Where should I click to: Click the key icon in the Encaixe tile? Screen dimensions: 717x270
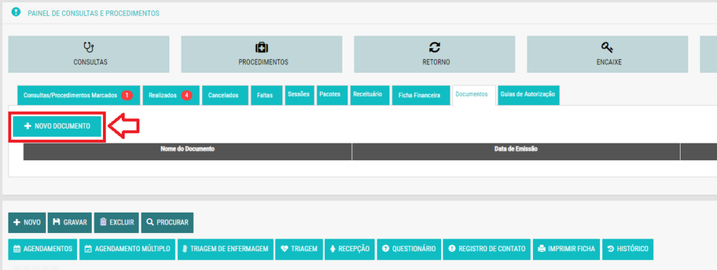[x=607, y=47]
